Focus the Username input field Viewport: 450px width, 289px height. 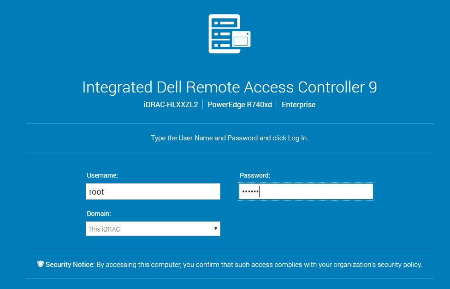point(153,192)
